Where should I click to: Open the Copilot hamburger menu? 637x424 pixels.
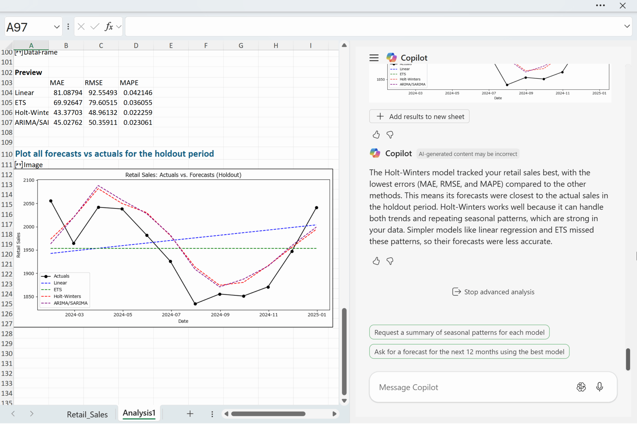pos(374,58)
